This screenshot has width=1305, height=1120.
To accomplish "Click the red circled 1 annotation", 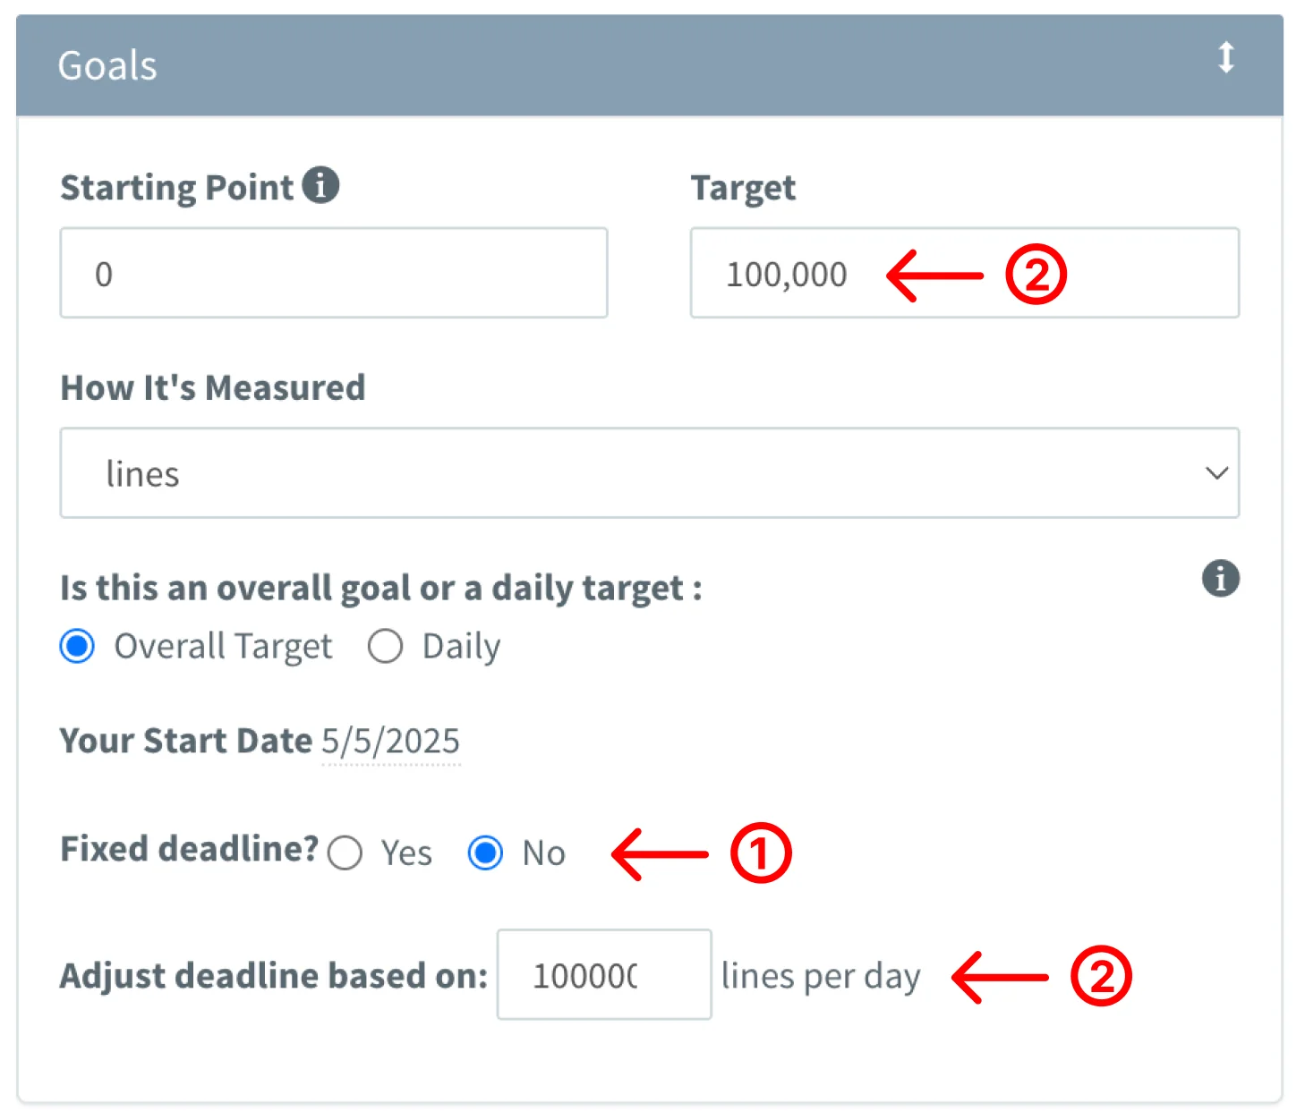I will point(761,853).
